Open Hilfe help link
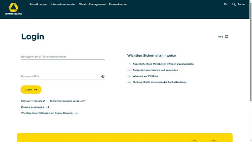Viewport: 252px width, 142px height. coord(220,37)
